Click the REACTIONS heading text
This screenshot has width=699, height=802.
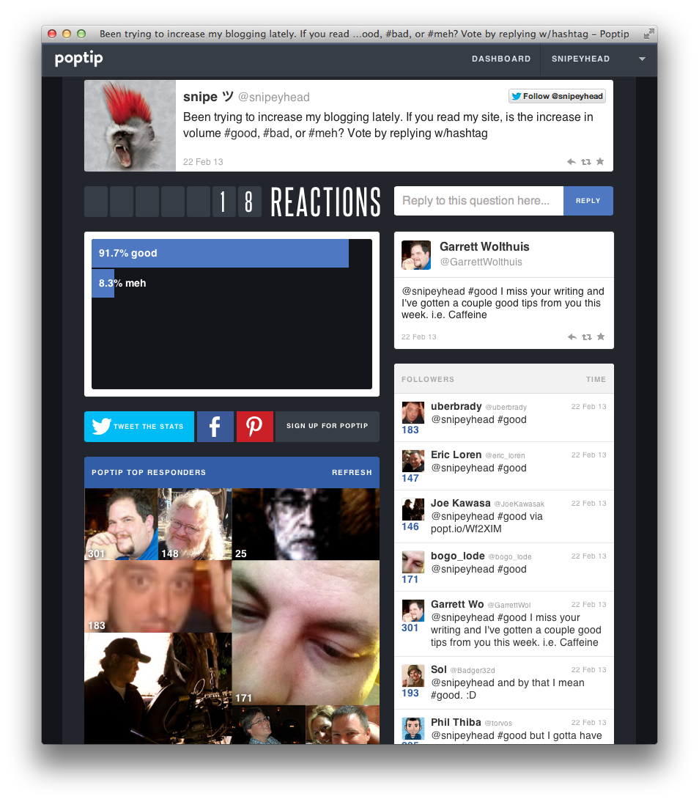pos(325,202)
